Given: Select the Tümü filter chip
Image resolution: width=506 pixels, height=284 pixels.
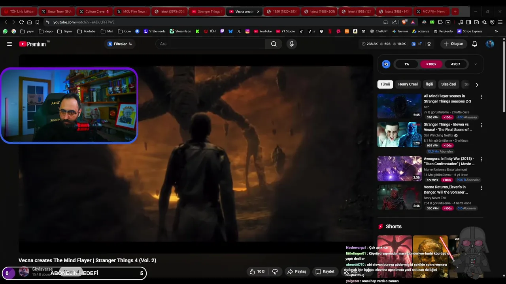Looking at the screenshot, I should click(x=385, y=84).
